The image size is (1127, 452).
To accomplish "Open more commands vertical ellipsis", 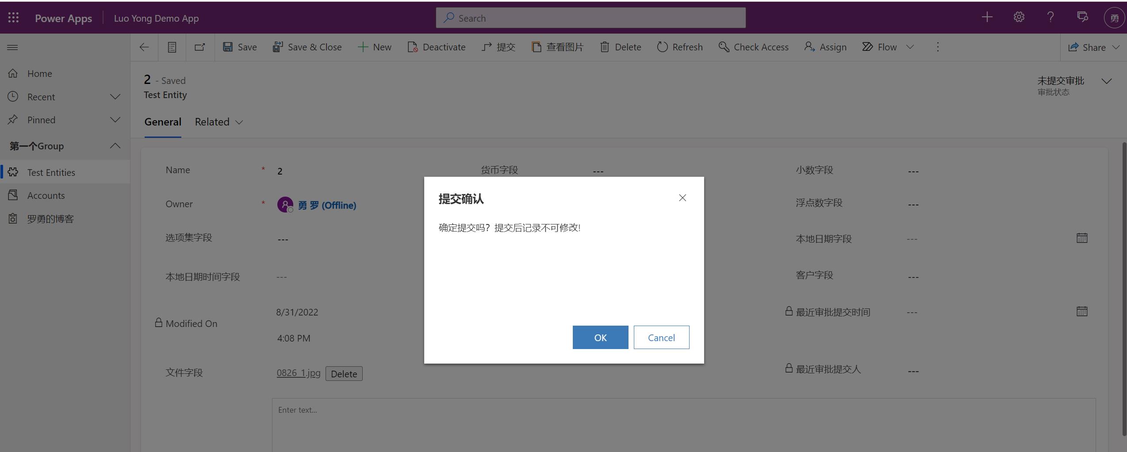I will (938, 47).
